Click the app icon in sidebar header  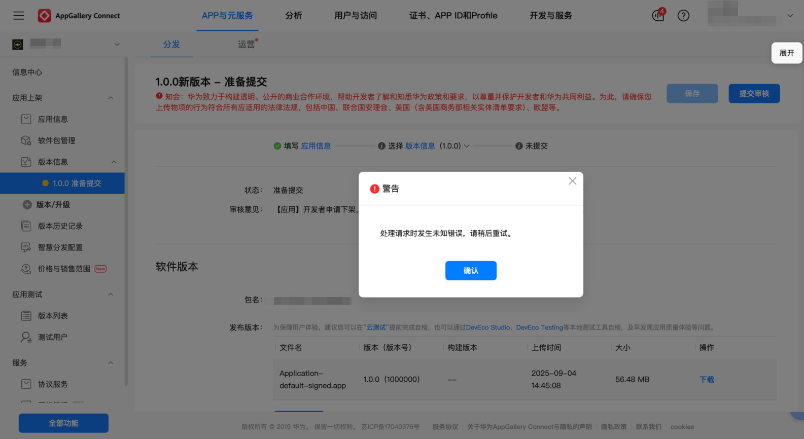click(18, 45)
